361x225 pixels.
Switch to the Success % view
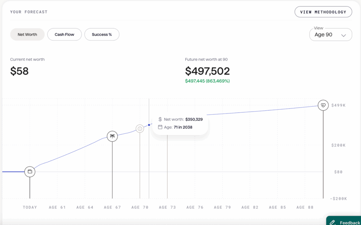point(102,34)
